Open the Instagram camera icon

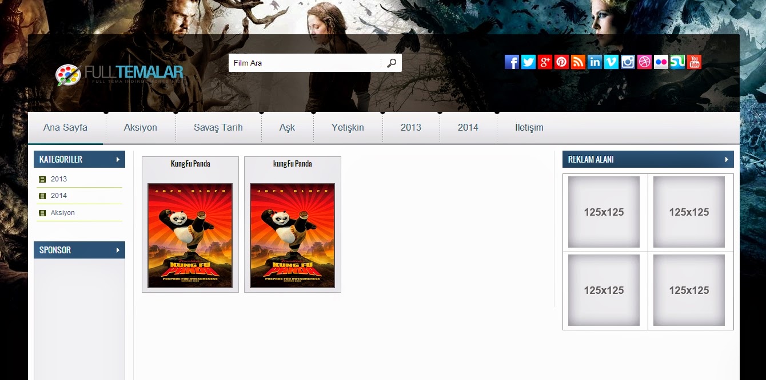tap(628, 62)
